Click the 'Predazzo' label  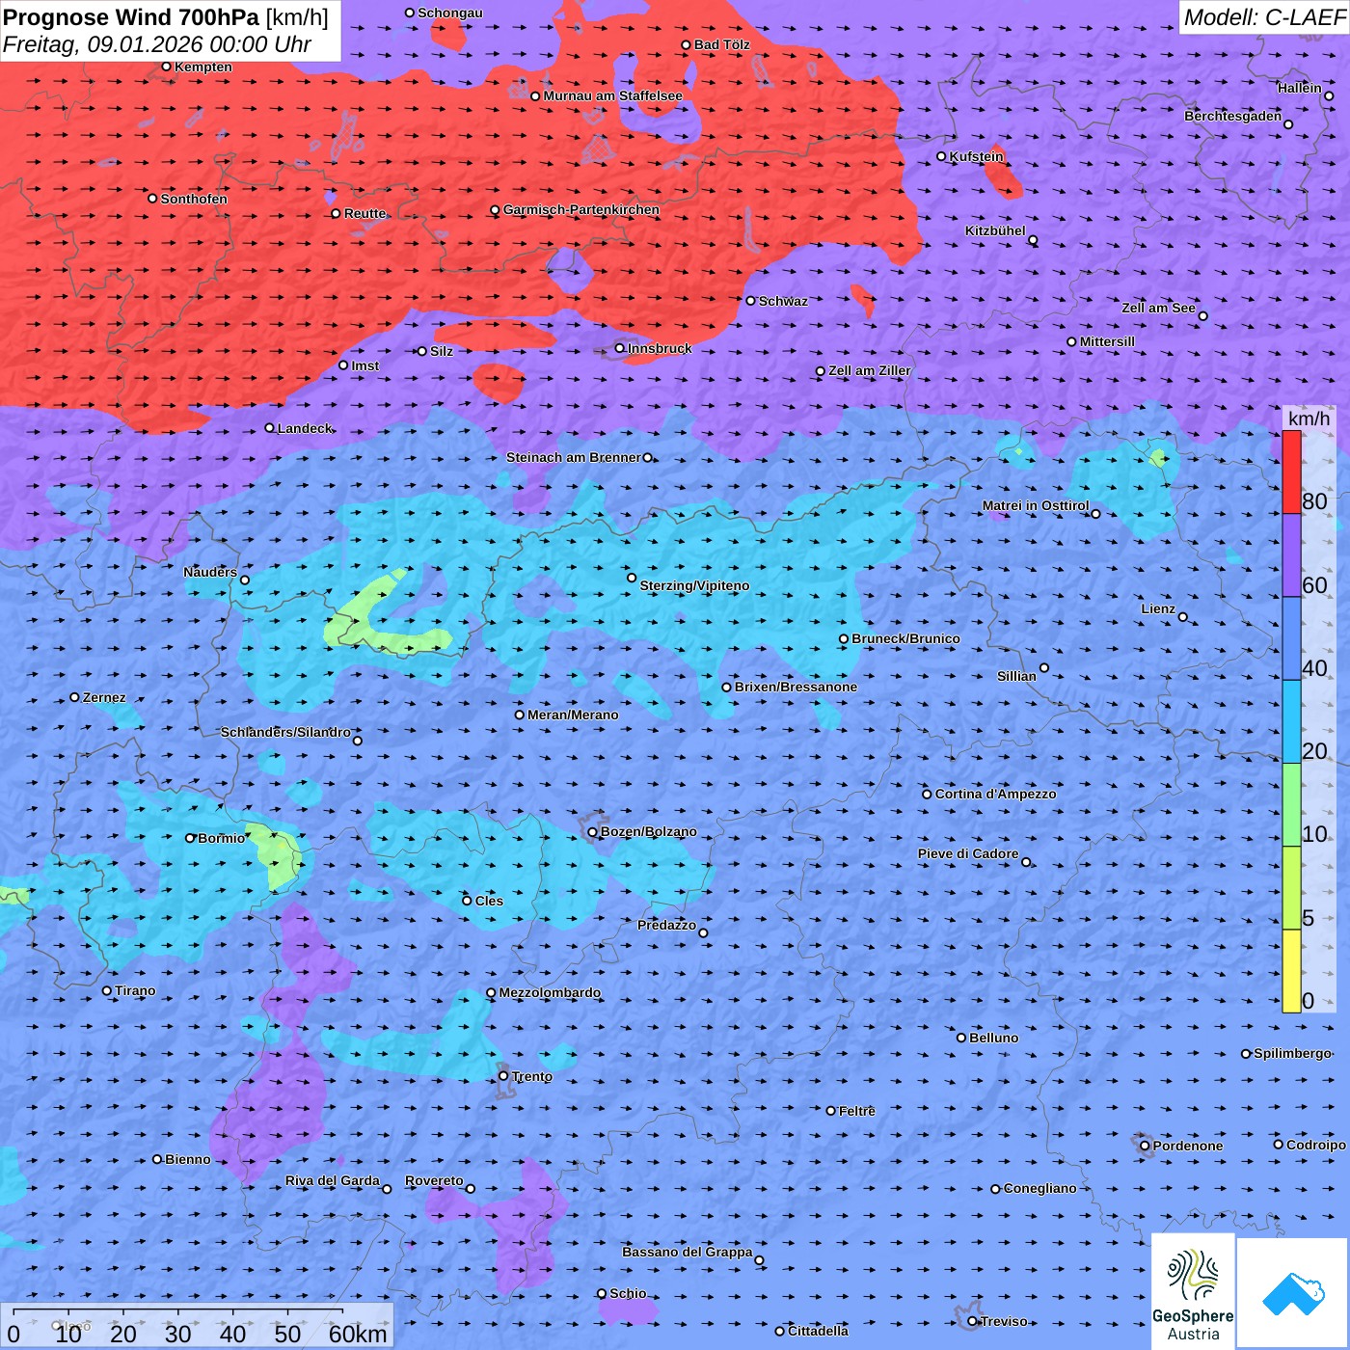666,925
